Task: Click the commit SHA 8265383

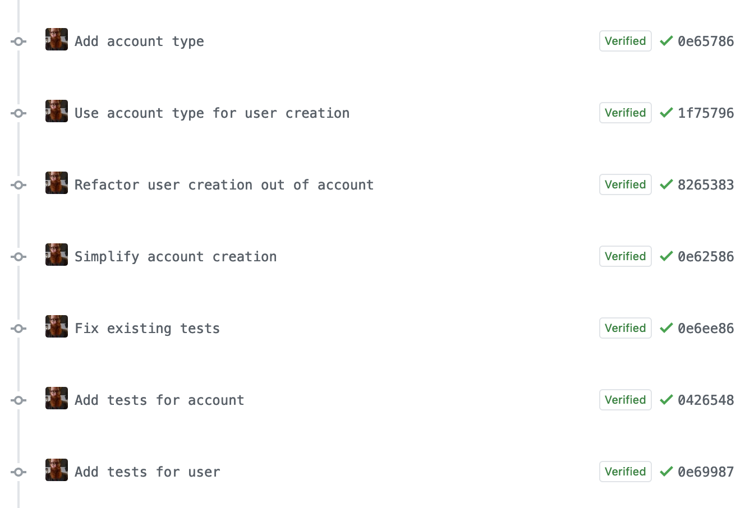Action: pyautogui.click(x=706, y=185)
